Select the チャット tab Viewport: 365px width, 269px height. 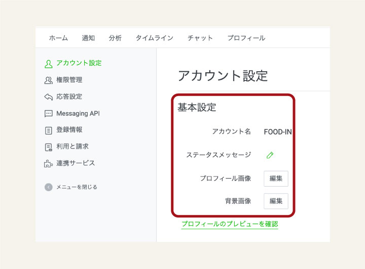pyautogui.click(x=200, y=38)
